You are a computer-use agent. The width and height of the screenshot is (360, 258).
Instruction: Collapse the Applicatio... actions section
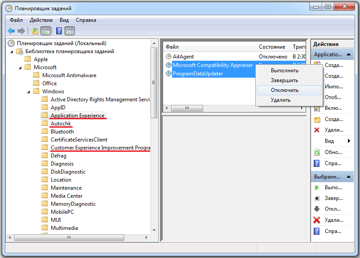point(348,54)
